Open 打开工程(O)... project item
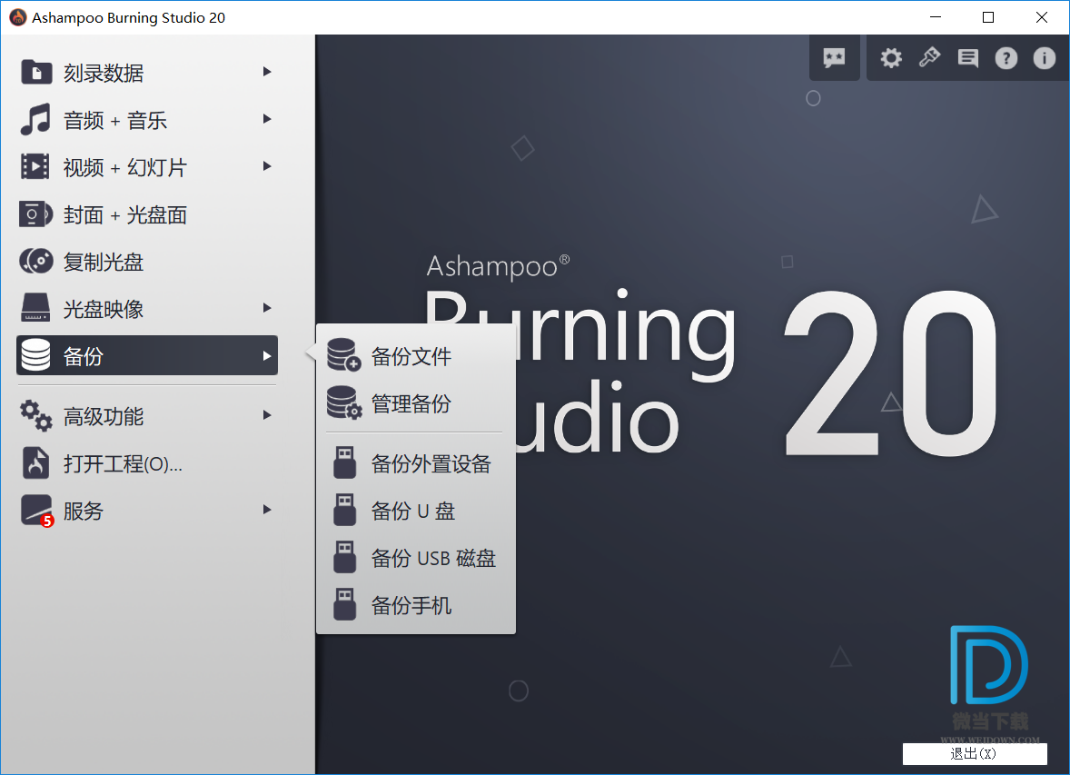1070x775 pixels. pyautogui.click(x=123, y=463)
